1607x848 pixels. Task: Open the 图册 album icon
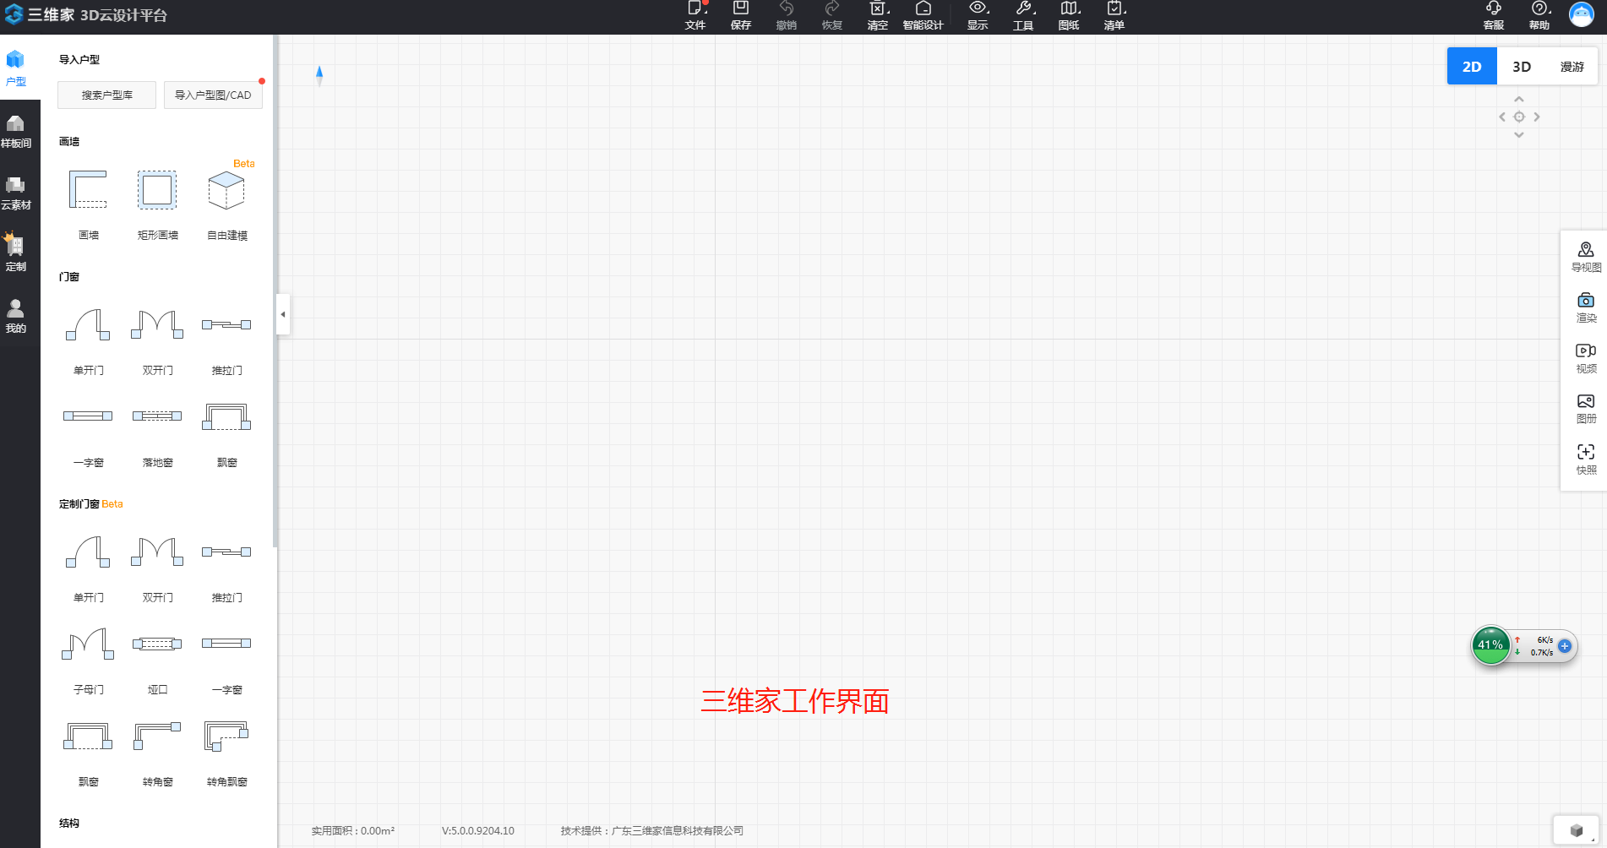tap(1586, 409)
